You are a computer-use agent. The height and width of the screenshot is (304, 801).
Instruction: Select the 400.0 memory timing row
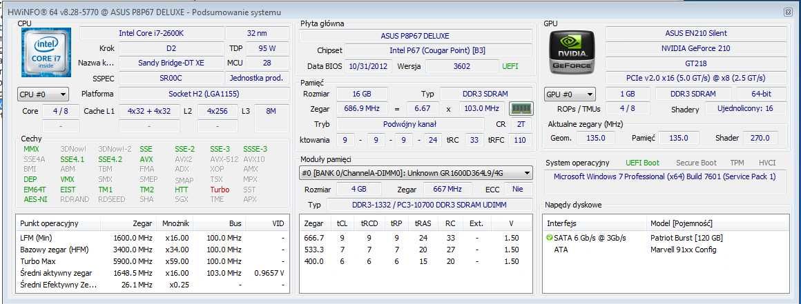[x=416, y=261]
